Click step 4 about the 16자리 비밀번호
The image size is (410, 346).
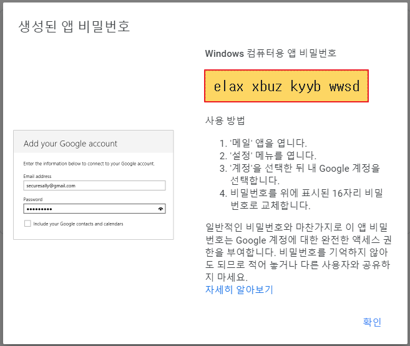pyautogui.click(x=301, y=199)
